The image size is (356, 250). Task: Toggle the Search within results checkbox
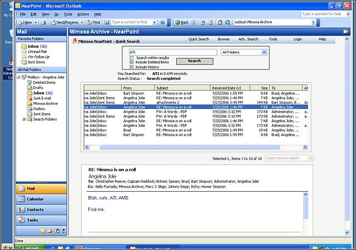(131, 58)
